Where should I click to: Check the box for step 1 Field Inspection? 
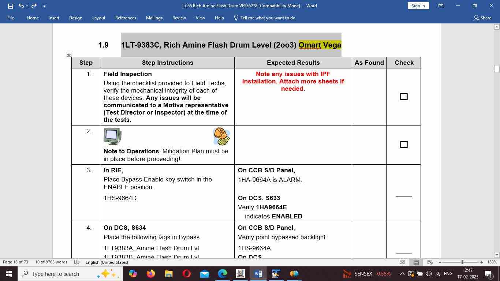[404, 97]
